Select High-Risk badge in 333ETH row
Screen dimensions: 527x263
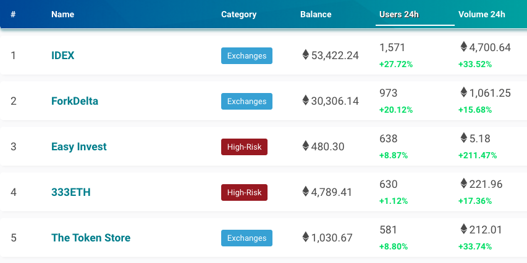[244, 193]
